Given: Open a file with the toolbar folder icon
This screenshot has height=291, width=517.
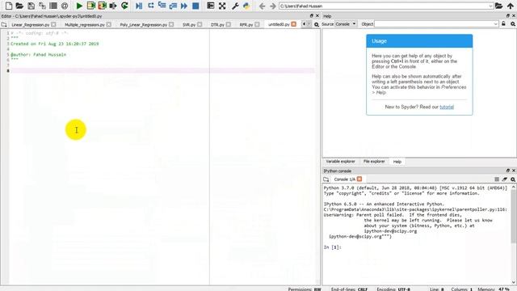Looking at the screenshot, I should point(19,6).
